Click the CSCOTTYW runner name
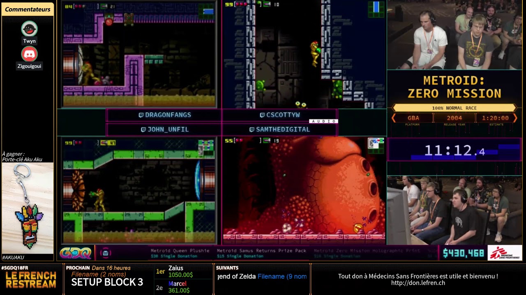This screenshot has width=526, height=295. [x=283, y=115]
